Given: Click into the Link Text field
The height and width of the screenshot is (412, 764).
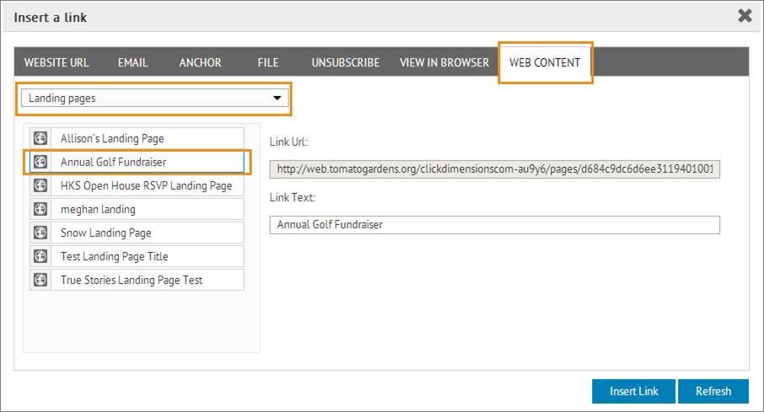Looking at the screenshot, I should pos(495,225).
